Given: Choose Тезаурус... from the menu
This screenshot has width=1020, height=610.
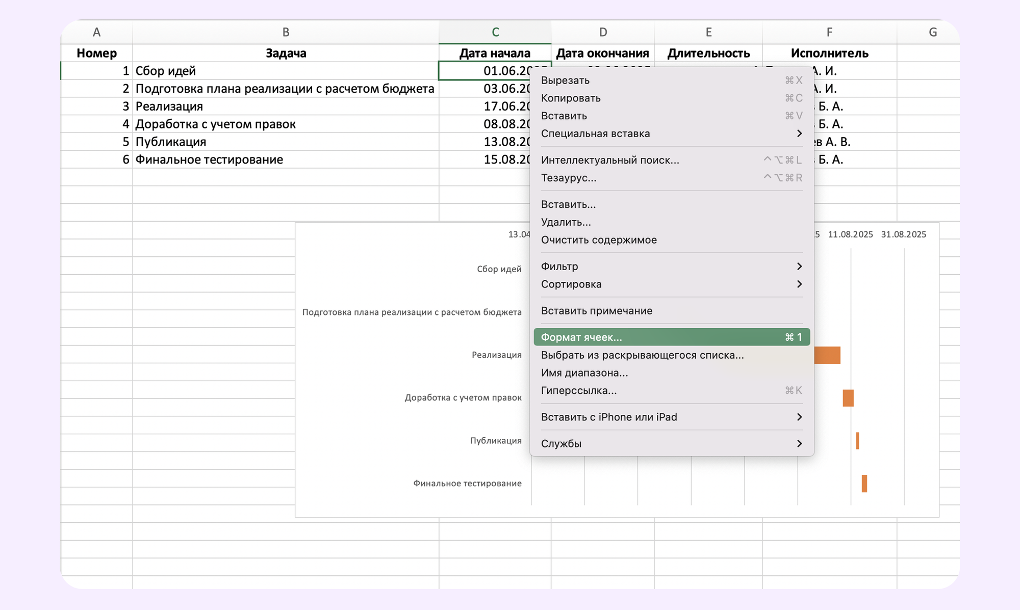Looking at the screenshot, I should pos(672,178).
